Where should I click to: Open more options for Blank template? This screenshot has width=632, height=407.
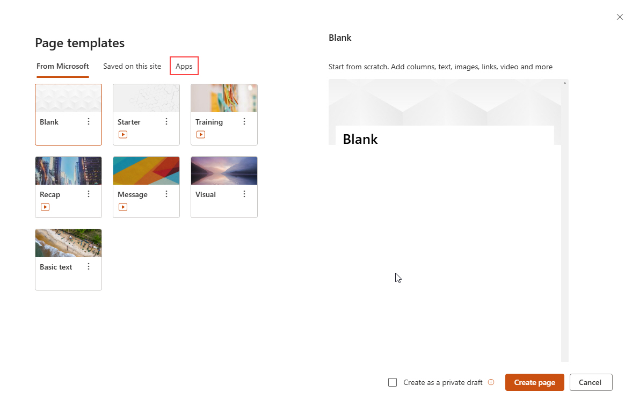(x=89, y=122)
